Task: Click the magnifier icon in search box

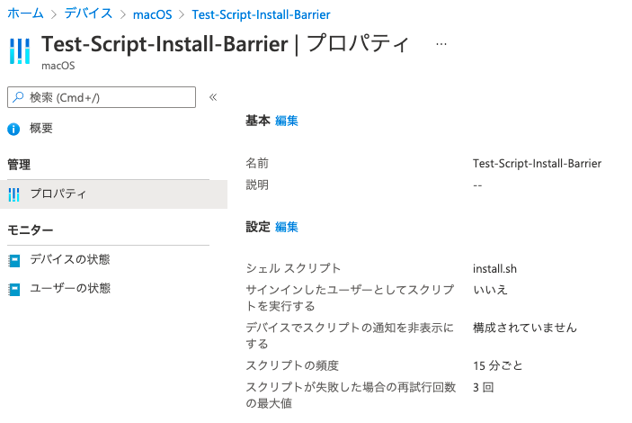Action: point(18,97)
